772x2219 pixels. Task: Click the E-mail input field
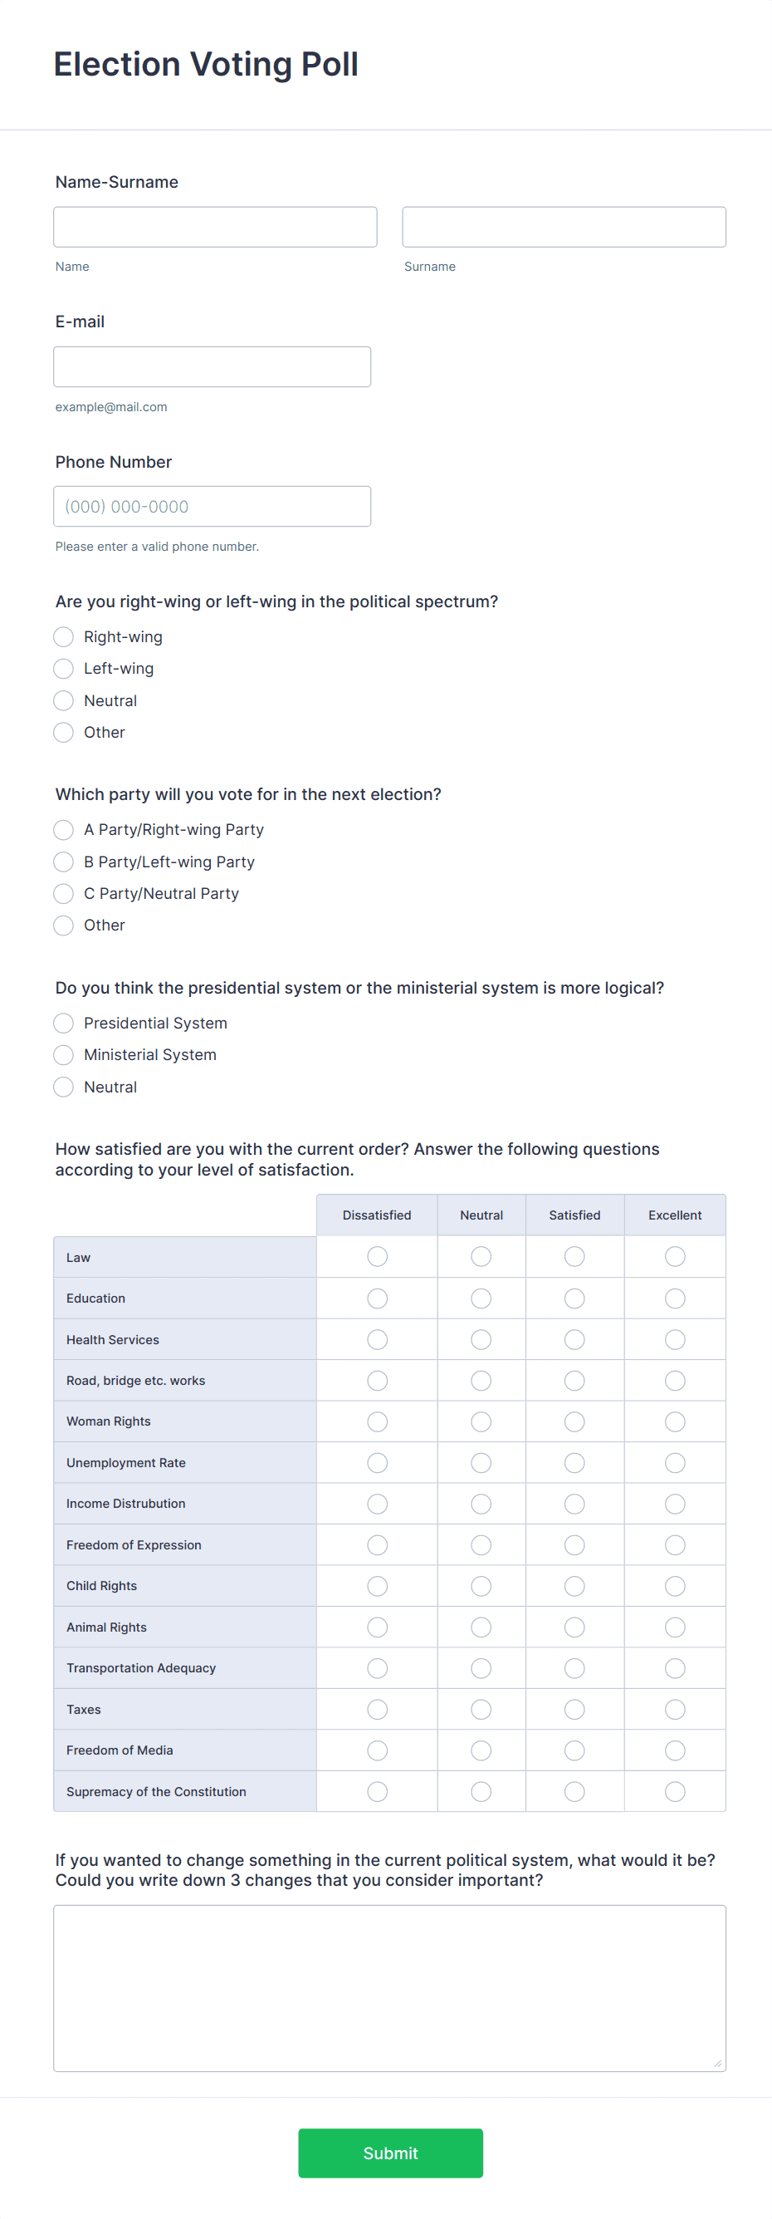pos(212,366)
